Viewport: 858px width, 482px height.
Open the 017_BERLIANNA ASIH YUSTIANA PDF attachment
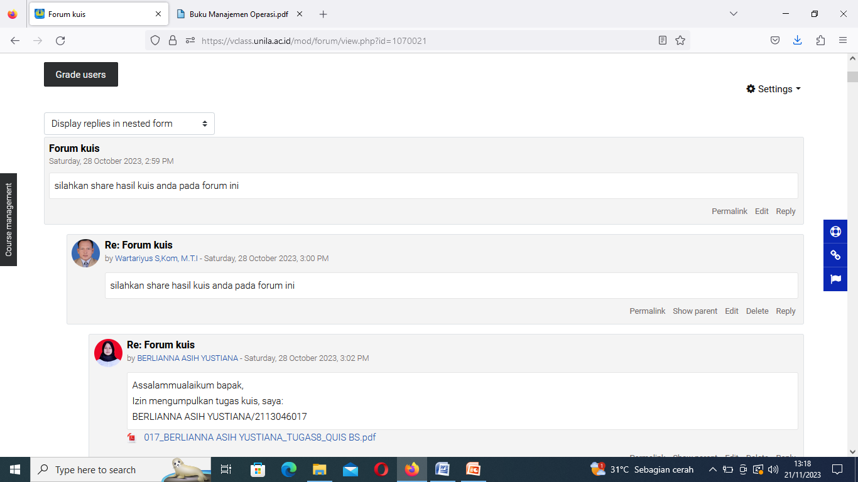(259, 437)
